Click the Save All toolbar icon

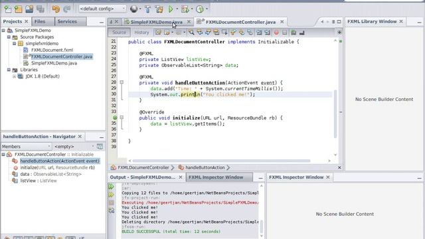[41, 9]
